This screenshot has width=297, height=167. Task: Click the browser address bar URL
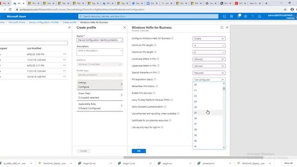[82, 9]
